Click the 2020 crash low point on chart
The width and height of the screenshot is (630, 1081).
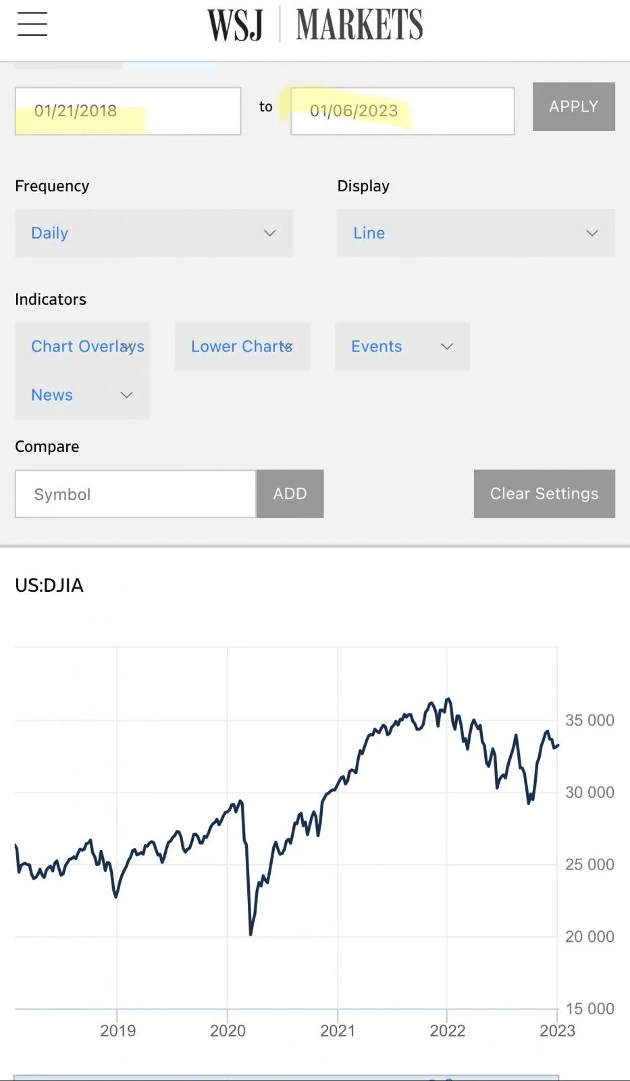[251, 934]
